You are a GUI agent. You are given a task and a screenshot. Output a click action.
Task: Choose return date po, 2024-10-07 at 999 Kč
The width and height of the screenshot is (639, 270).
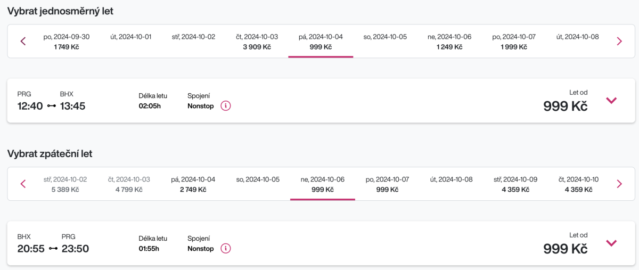(x=387, y=184)
